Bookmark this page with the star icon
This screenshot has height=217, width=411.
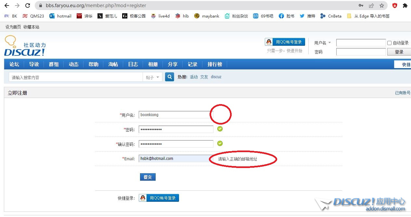tap(382, 6)
